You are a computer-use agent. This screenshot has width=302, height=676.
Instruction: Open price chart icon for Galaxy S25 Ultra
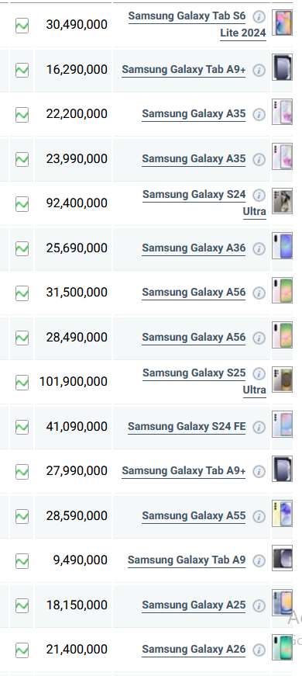22,382
